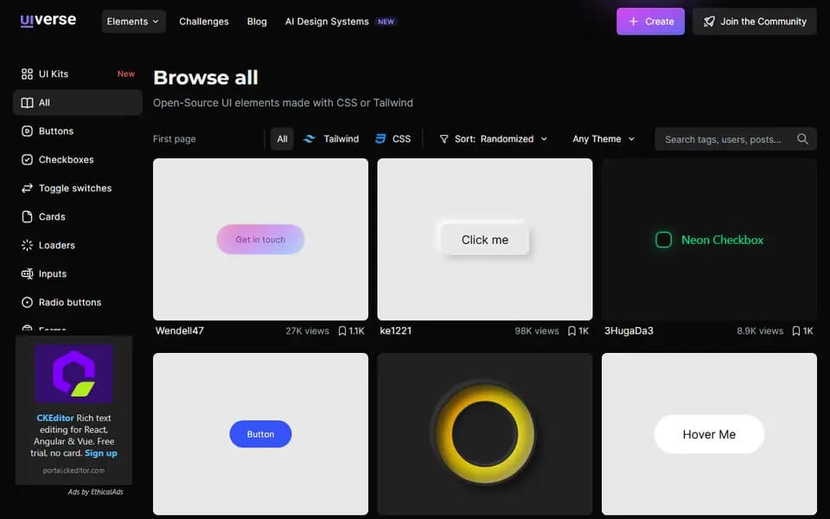Open AI Design Systems page
830x519 pixels.
[x=327, y=22]
